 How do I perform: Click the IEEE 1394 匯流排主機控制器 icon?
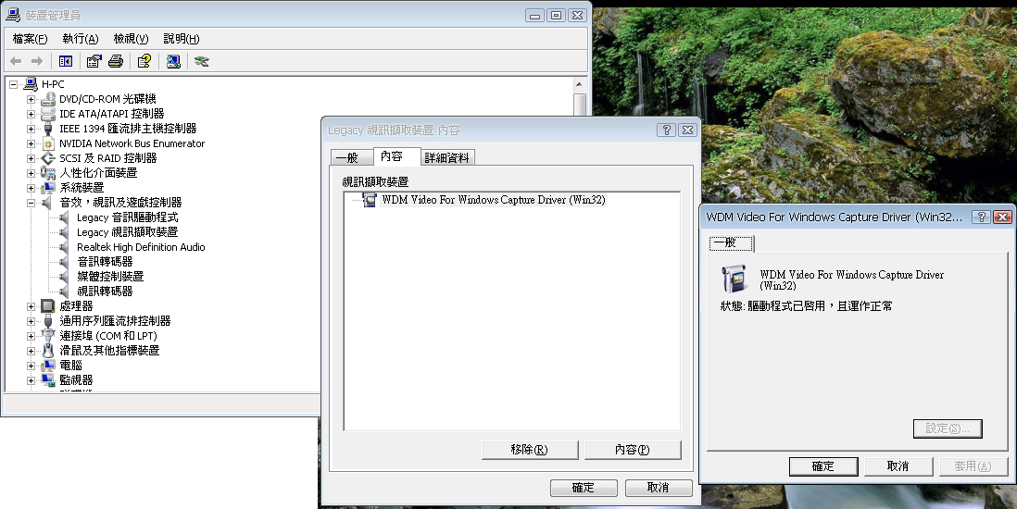click(48, 129)
